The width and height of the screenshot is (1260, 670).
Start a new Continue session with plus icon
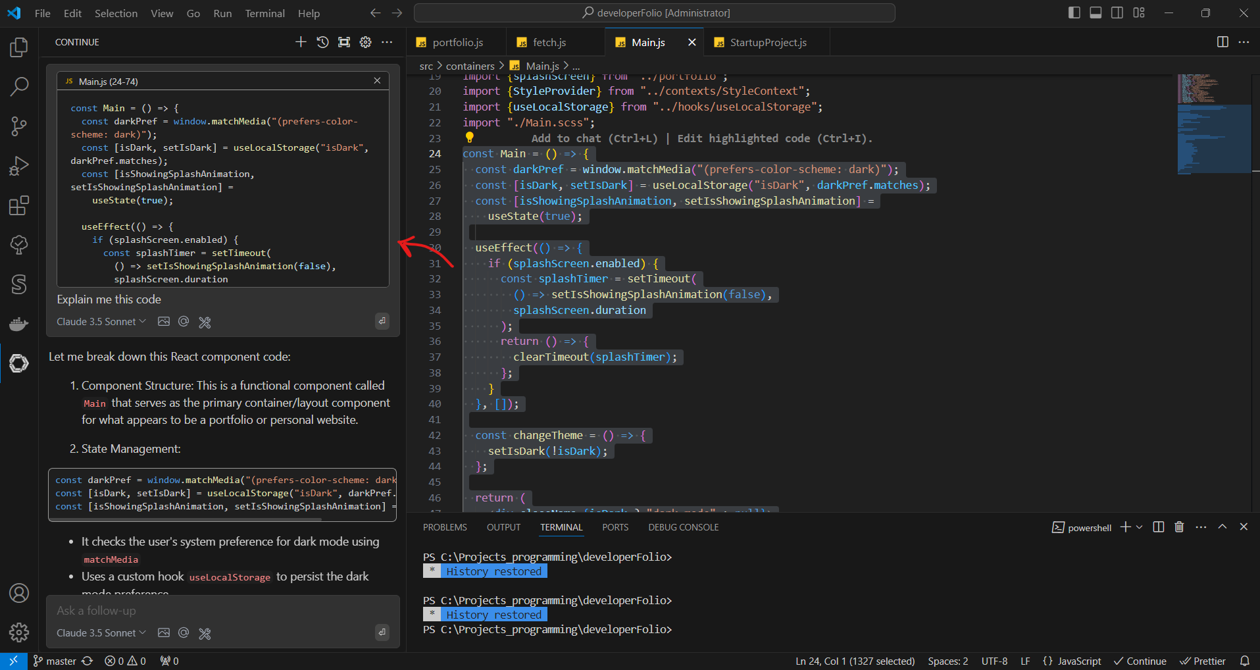point(301,42)
